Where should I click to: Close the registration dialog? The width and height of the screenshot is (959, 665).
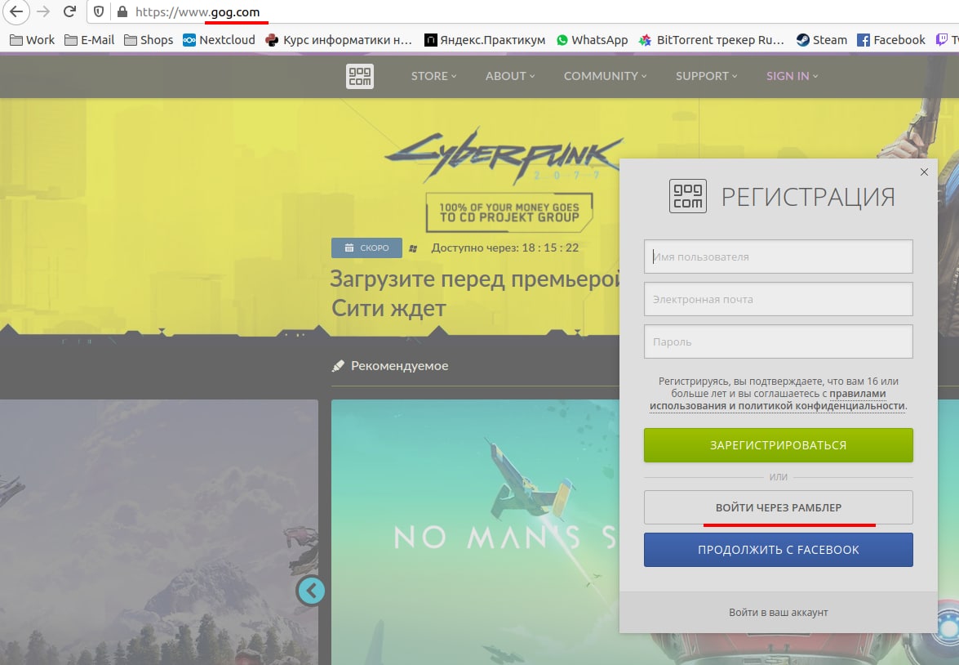[x=924, y=172]
